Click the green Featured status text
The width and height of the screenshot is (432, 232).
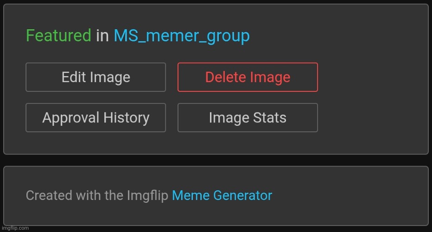point(58,36)
